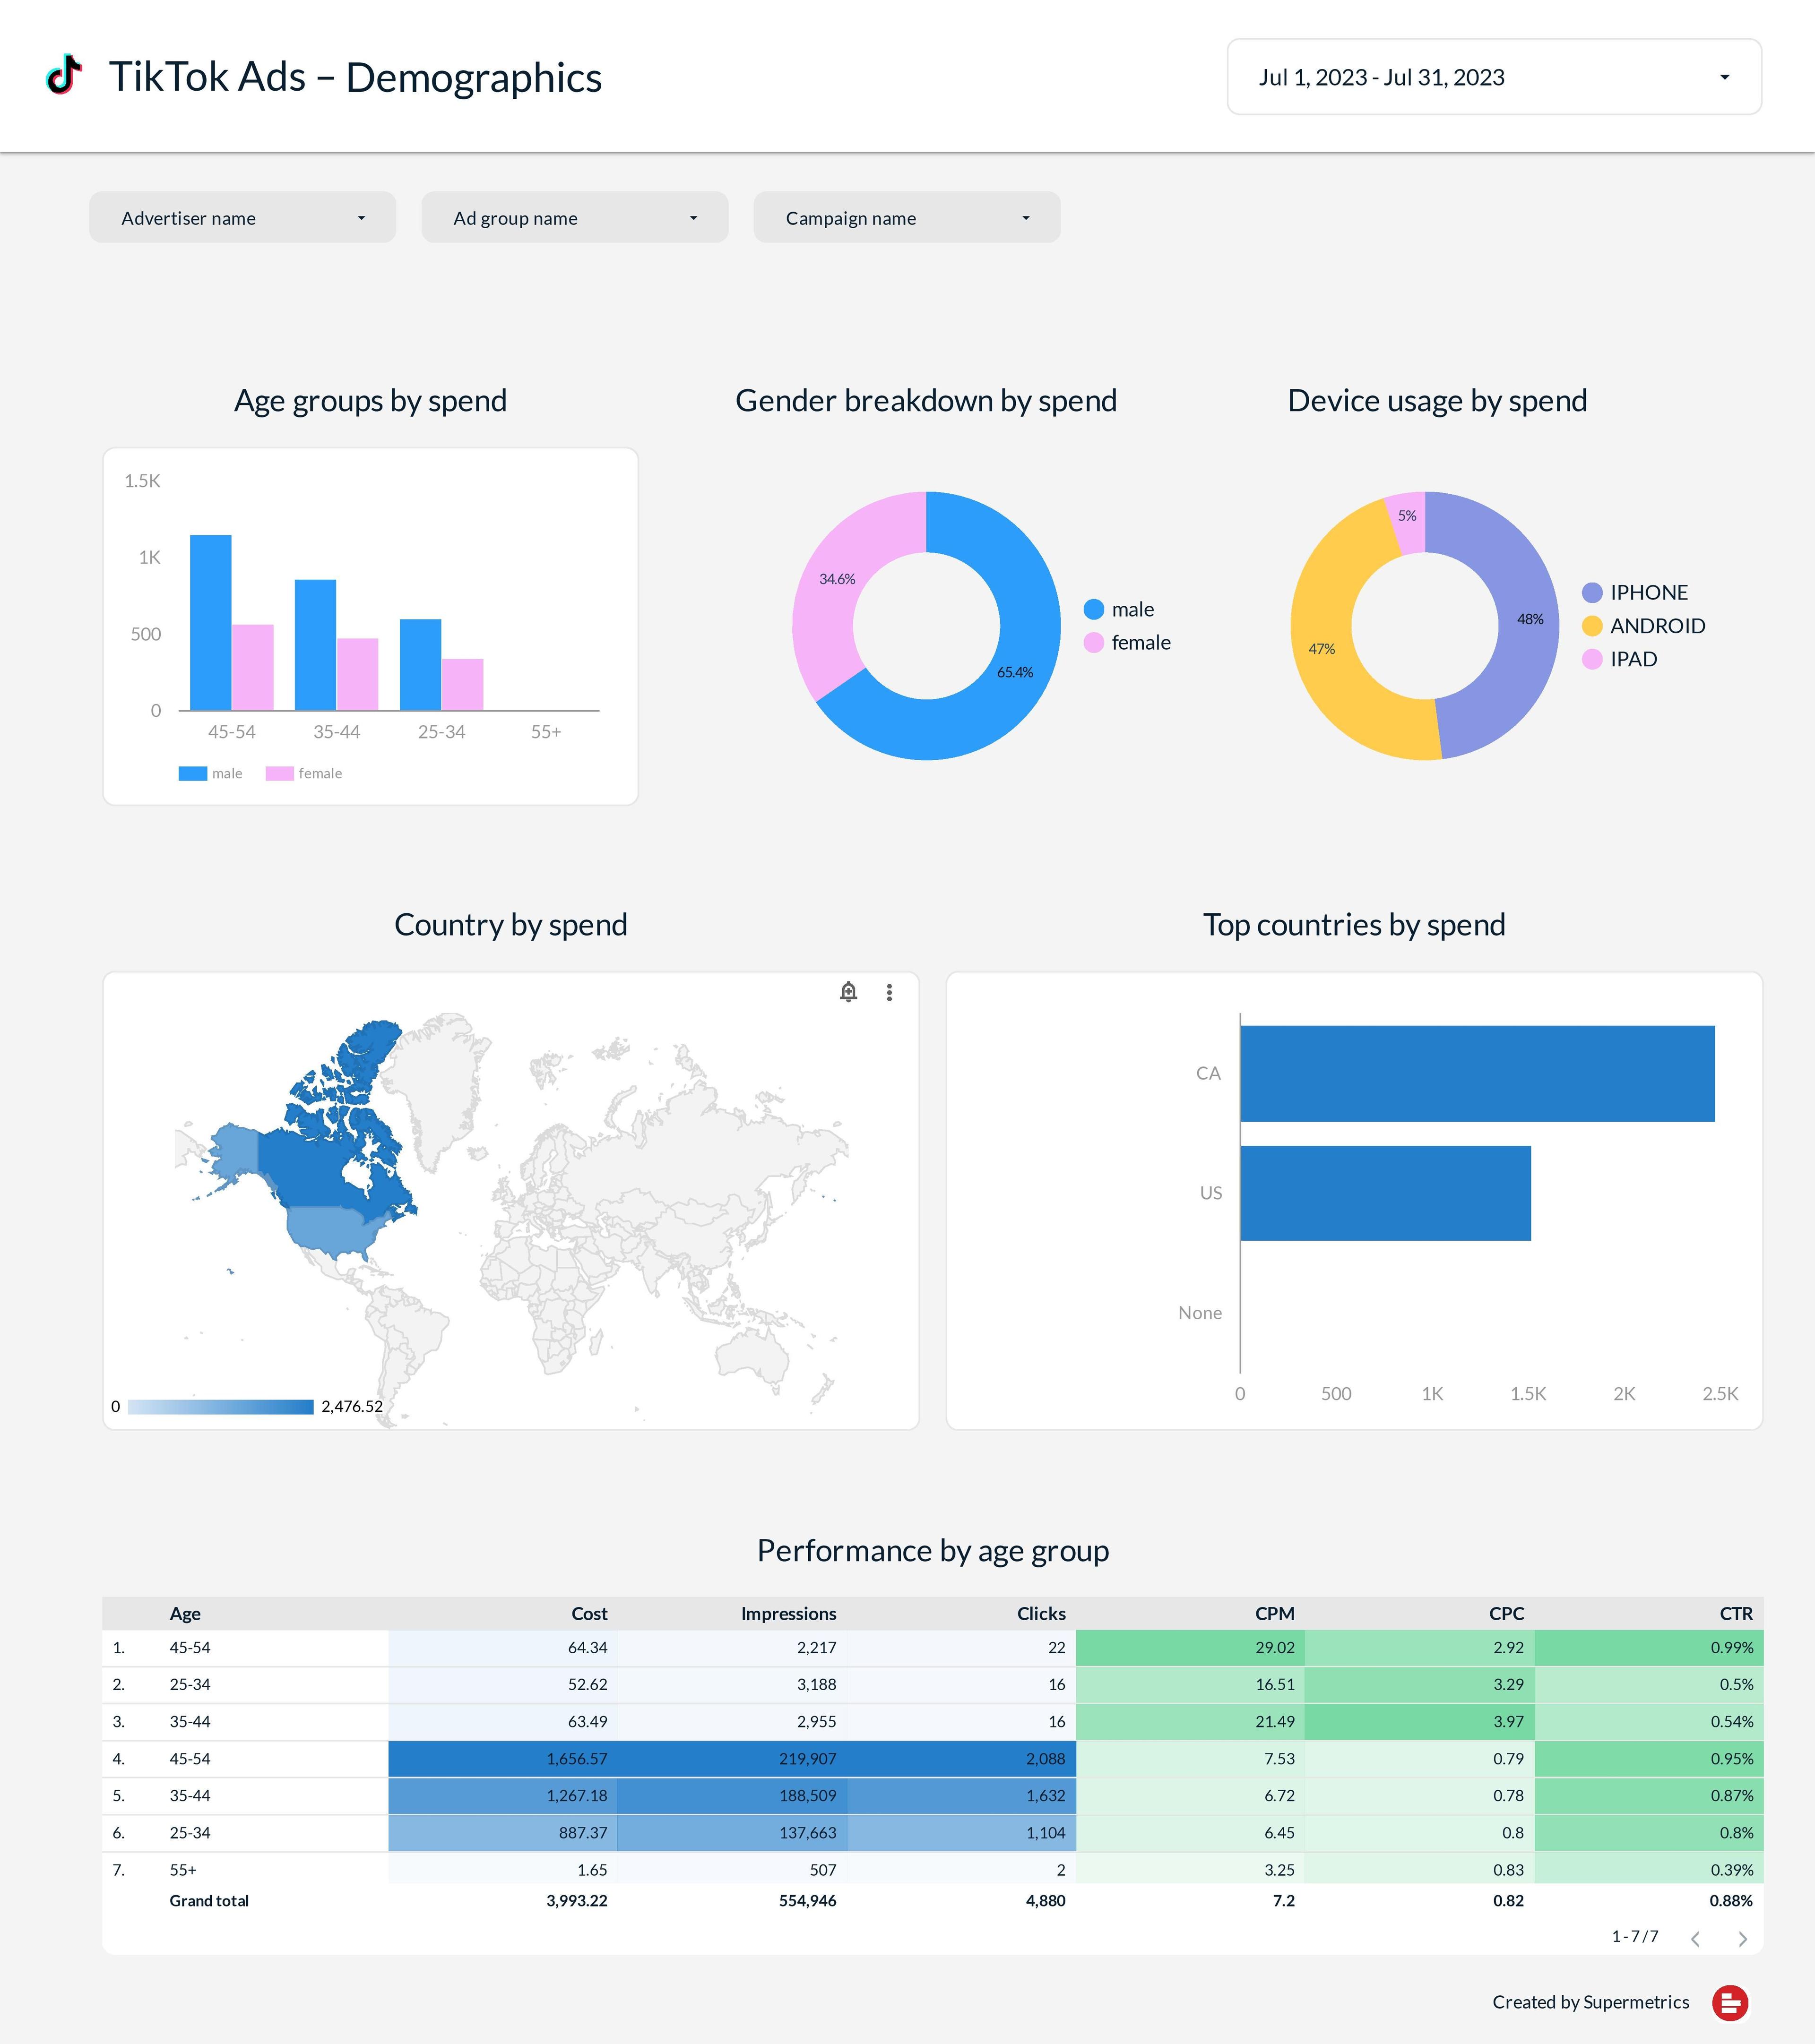Image resolution: width=1815 pixels, height=2044 pixels.
Task: Go to previous table page arrow
Action: (x=1696, y=1939)
